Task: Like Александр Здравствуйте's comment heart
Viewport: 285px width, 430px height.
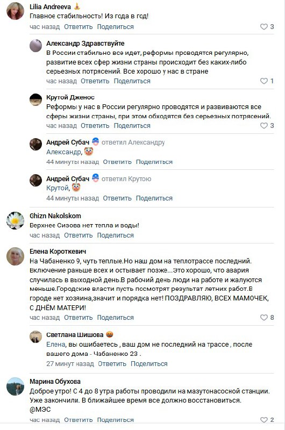Action: tap(263, 81)
